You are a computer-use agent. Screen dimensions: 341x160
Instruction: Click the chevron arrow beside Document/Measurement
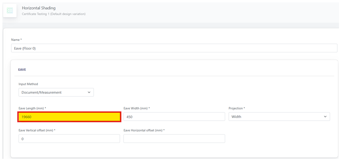89,92
